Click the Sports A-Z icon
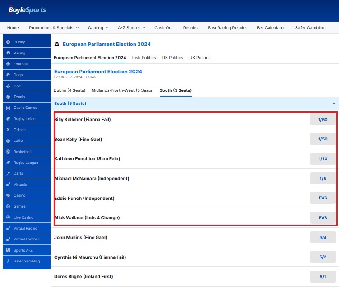This screenshot has height=289, width=339. coord(8,250)
